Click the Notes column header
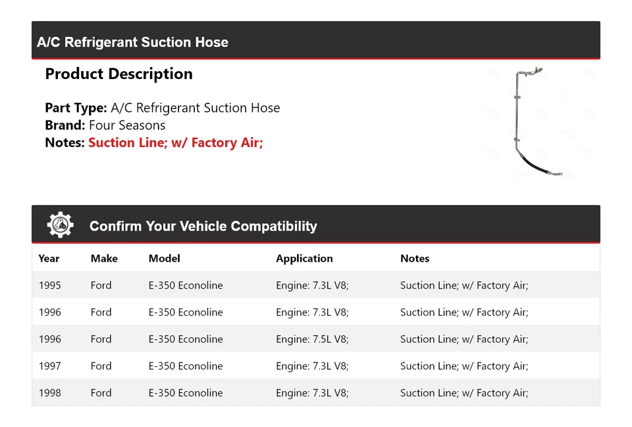Image resolution: width=632 pixels, height=427 pixels. pos(415,258)
